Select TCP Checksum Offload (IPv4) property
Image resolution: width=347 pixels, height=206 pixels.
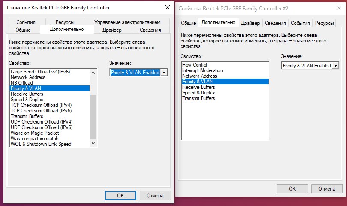coord(50,105)
